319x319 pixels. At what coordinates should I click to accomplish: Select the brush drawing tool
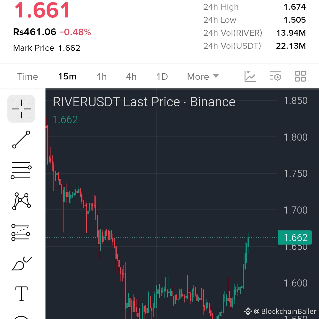coord(22,263)
